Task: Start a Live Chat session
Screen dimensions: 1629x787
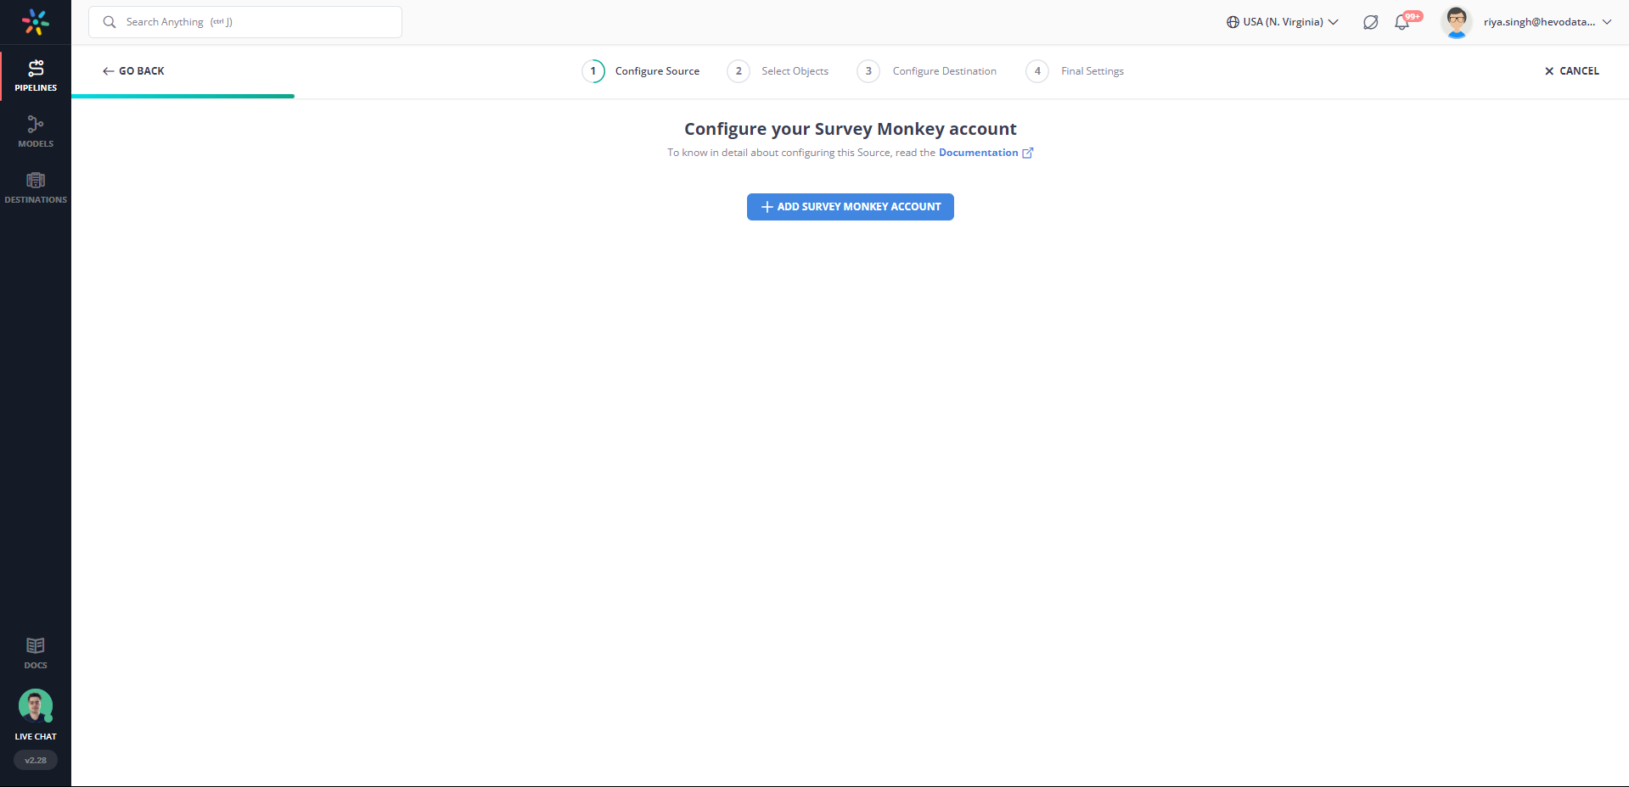Action: 36,715
